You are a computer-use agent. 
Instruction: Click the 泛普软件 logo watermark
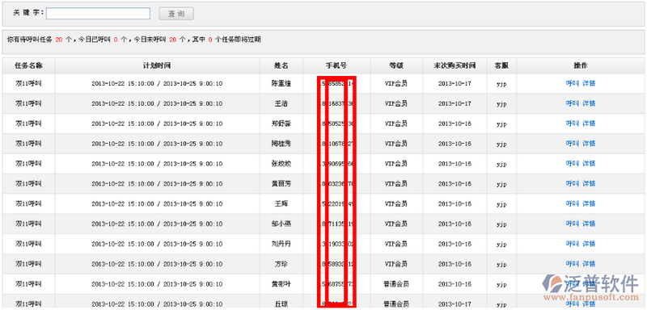[590, 287]
